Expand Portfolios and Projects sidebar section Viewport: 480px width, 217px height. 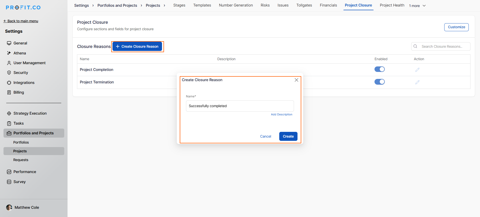33,133
